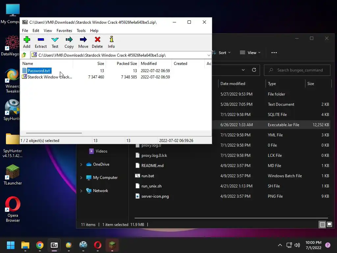Expand the 7-Zip address path dropdown
The width and height of the screenshot is (337, 253).
209,55
